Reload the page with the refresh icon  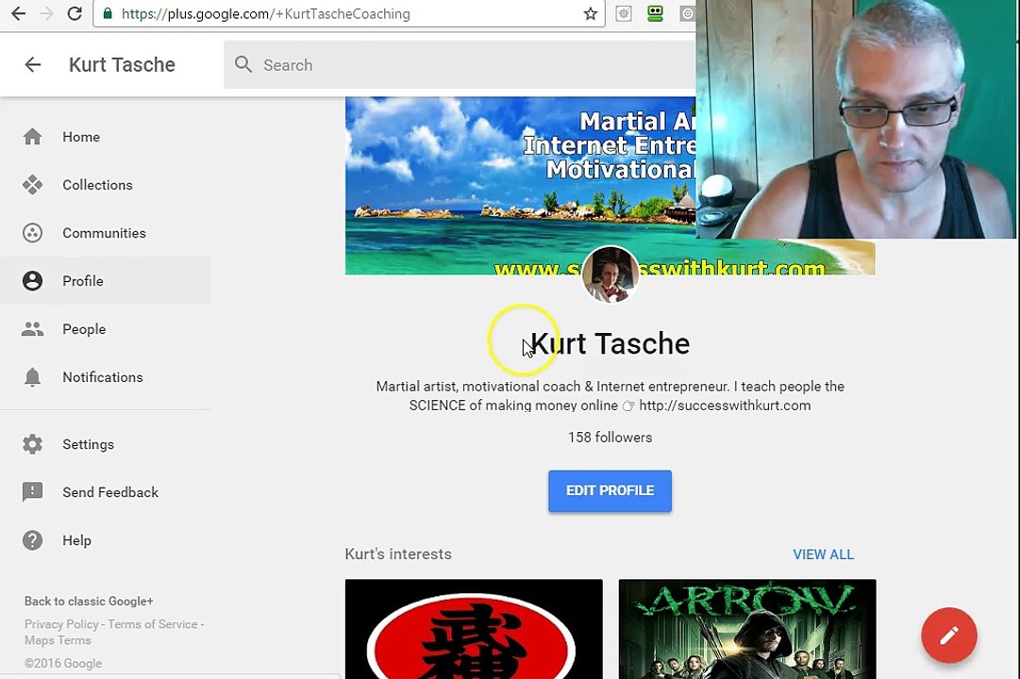[x=75, y=13]
